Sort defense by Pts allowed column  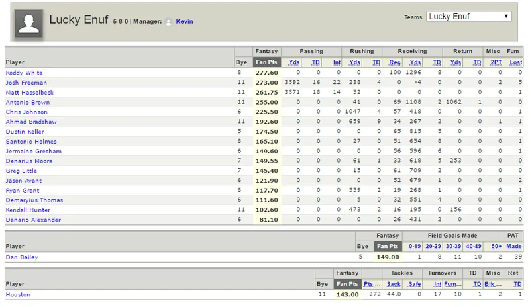coord(372,284)
